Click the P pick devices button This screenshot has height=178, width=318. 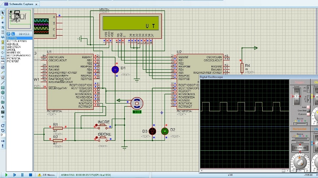click(x=8, y=34)
